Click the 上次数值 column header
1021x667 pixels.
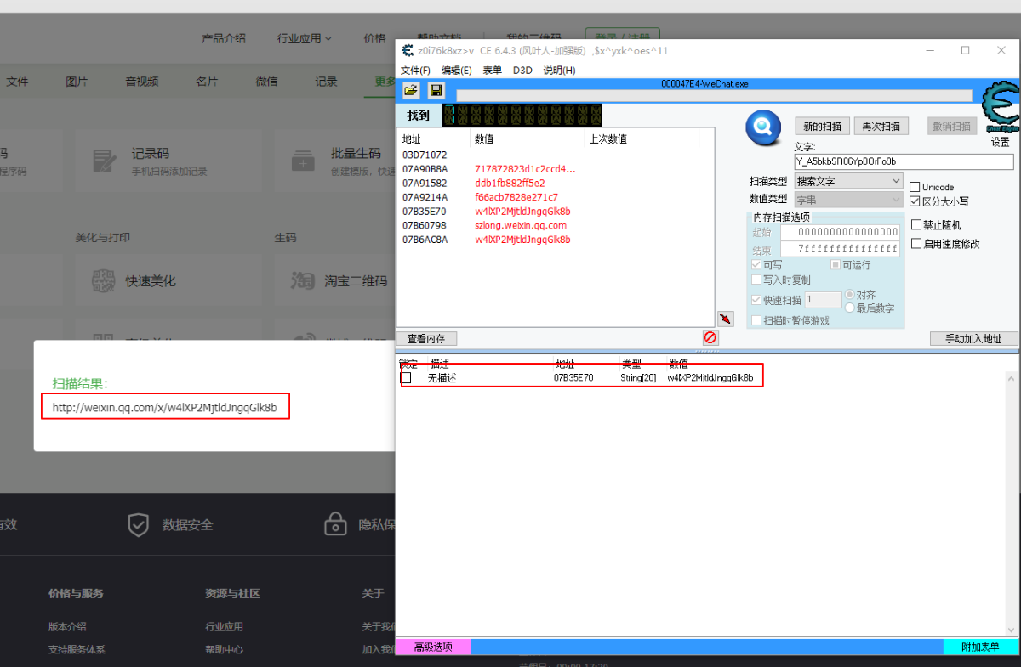point(642,138)
